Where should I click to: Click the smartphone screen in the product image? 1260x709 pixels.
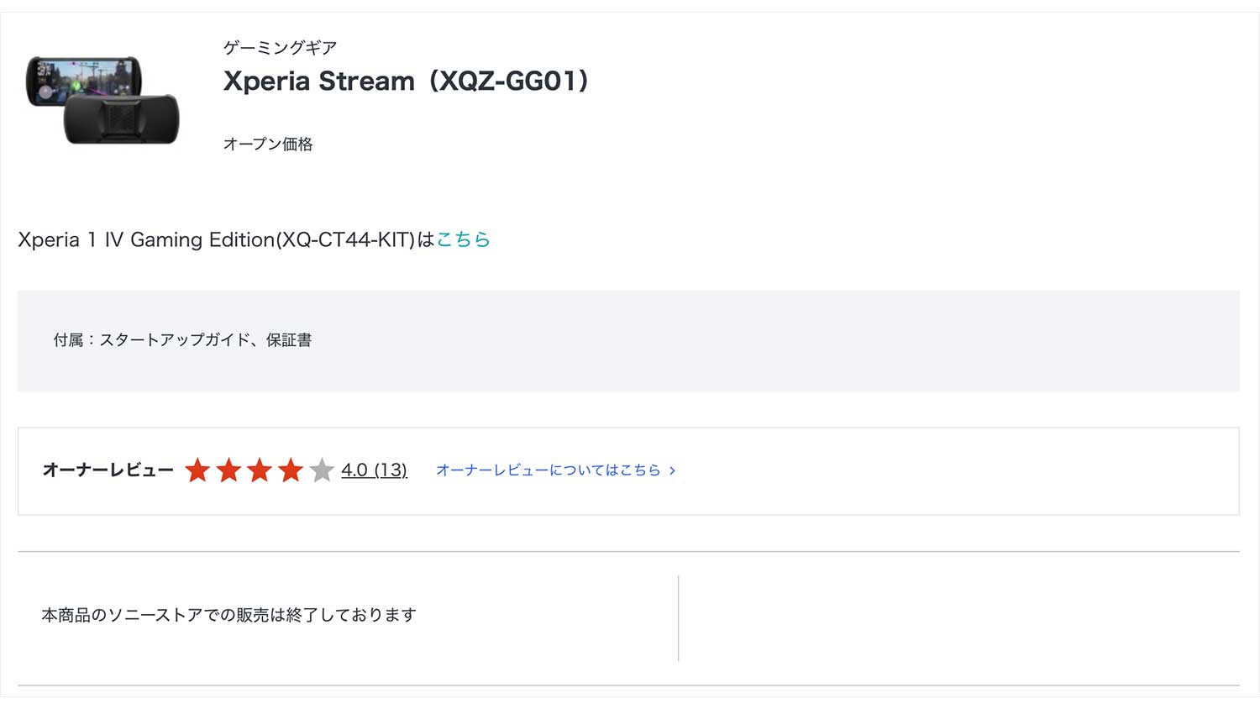click(x=82, y=79)
